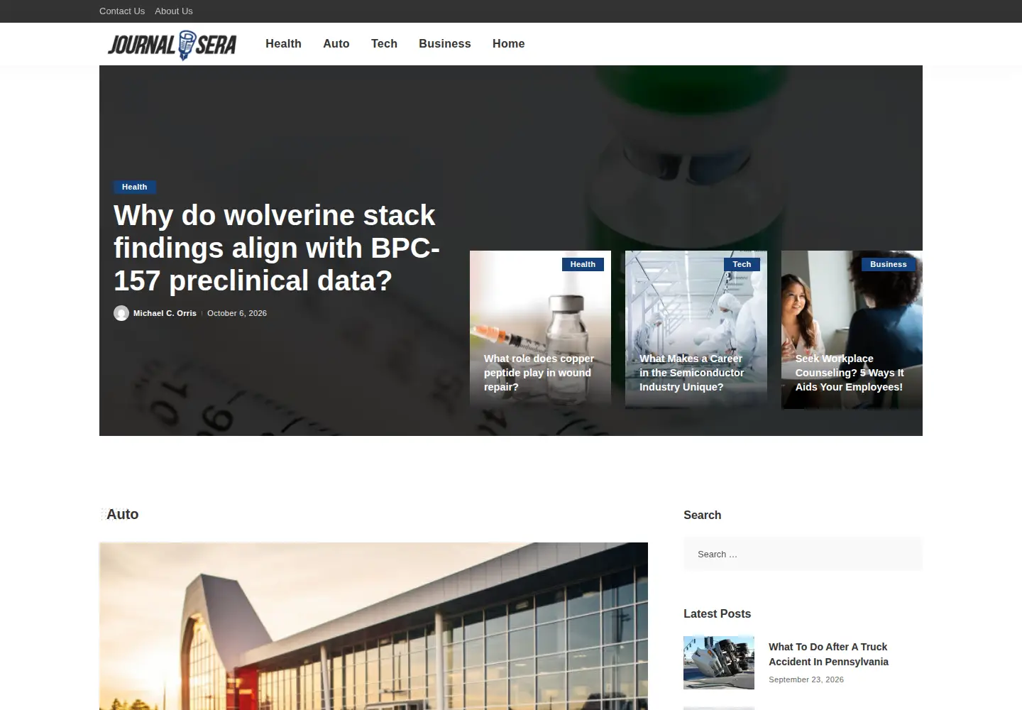Open Workplace Counseling article title
Viewport: 1022px width, 710px height.
coord(850,373)
